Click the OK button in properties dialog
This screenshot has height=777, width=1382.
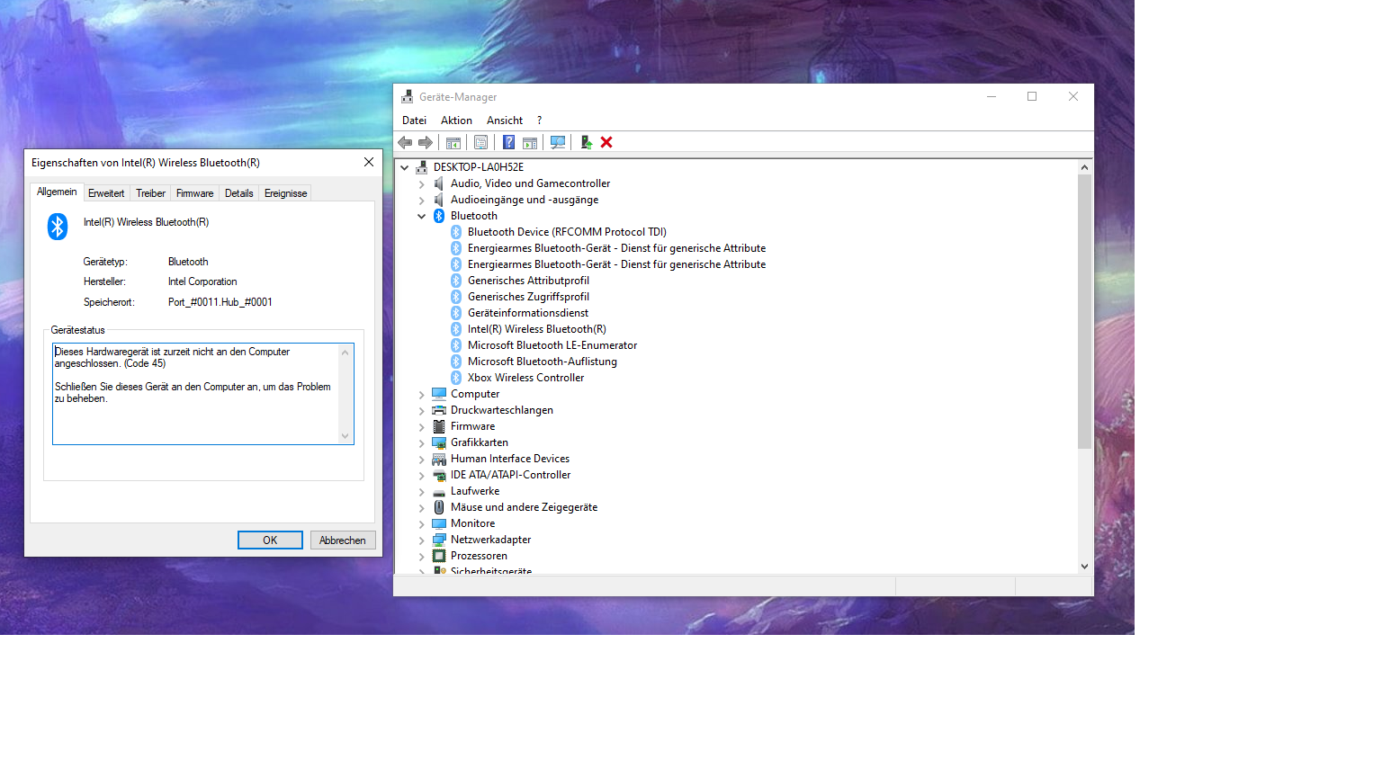tap(270, 540)
